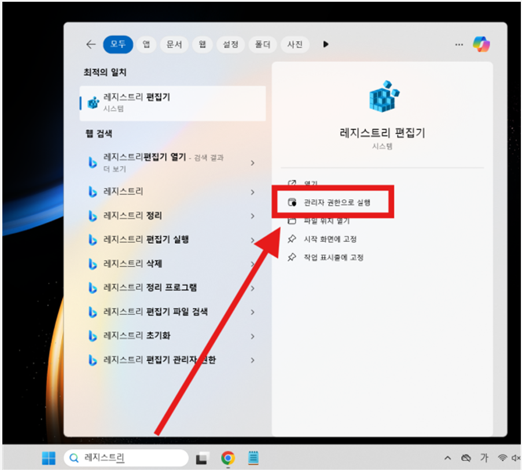Launch Notepad from the taskbar

[253, 457]
